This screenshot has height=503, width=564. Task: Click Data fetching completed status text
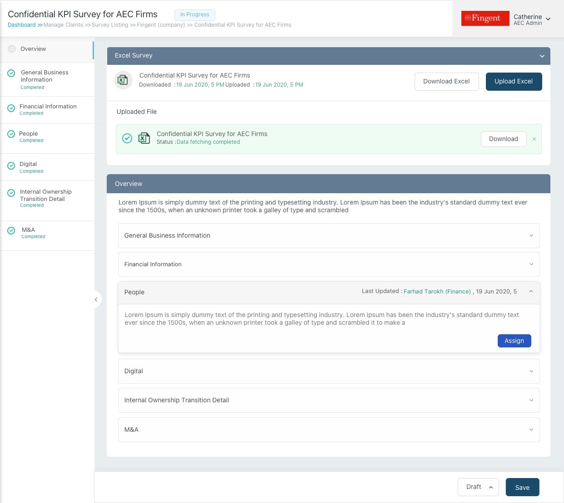click(208, 142)
